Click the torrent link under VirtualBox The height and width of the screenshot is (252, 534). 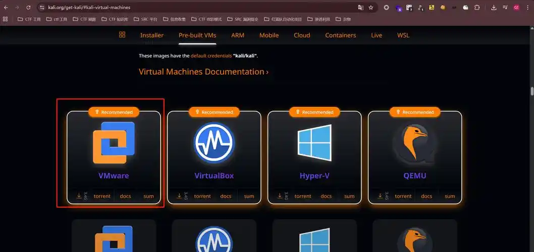(x=202, y=196)
